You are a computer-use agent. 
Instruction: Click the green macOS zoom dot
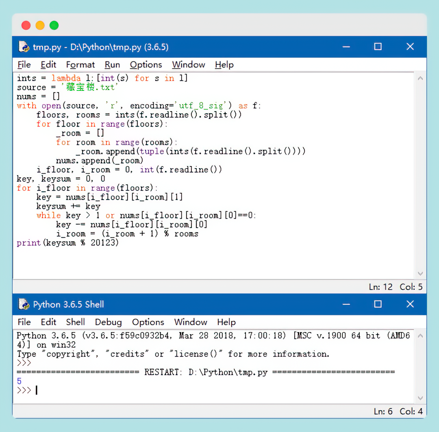click(54, 25)
